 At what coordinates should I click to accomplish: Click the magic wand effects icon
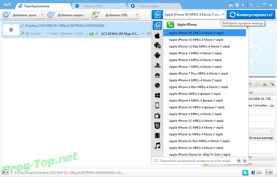[x=272, y=84]
